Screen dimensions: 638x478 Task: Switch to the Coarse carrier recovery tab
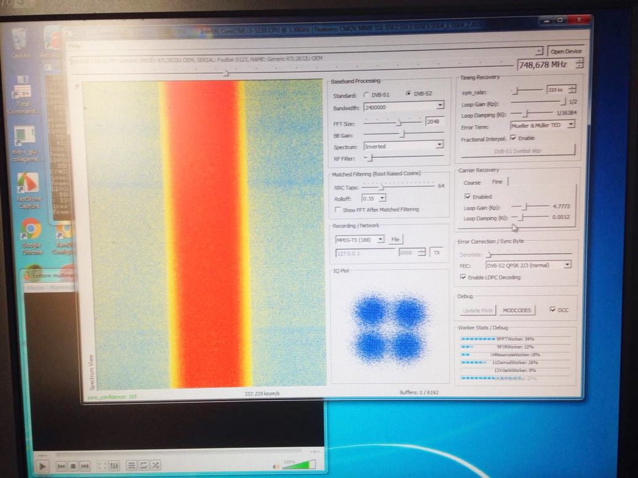click(x=472, y=183)
